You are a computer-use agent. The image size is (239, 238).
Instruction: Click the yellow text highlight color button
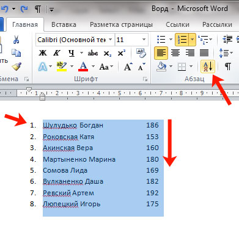coord(62,67)
